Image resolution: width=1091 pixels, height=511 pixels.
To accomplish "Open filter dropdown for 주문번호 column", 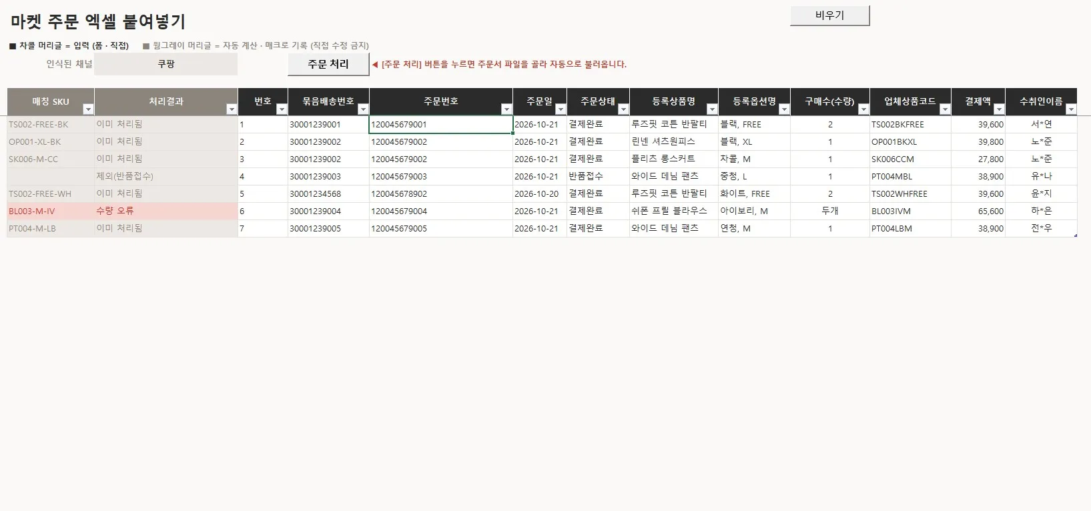I will 506,109.
